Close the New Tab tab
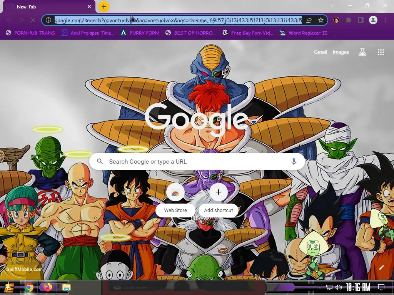 (89, 7)
